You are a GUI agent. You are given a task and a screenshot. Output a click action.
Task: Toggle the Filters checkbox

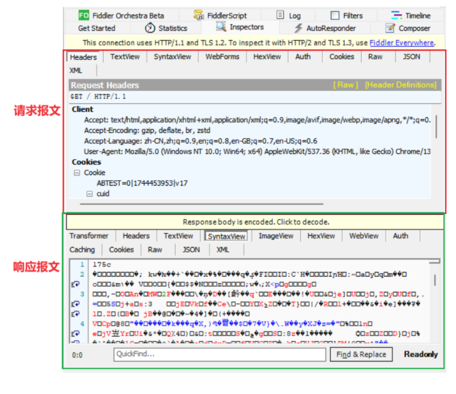335,15
